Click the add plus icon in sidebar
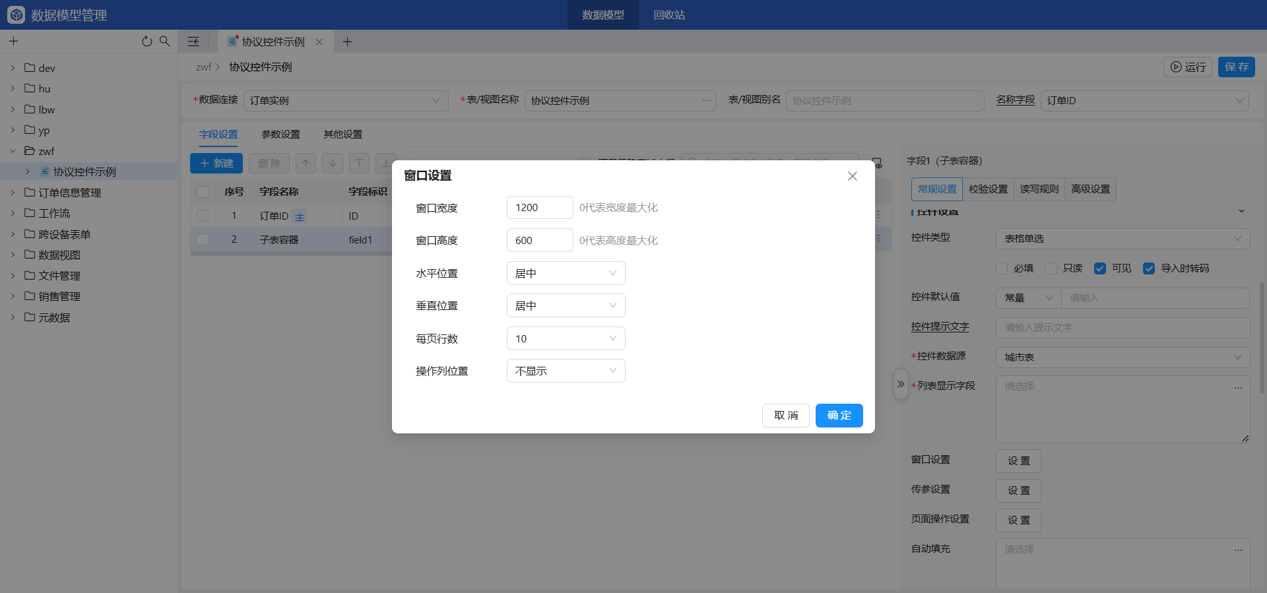This screenshot has width=1267, height=593. pos(13,42)
